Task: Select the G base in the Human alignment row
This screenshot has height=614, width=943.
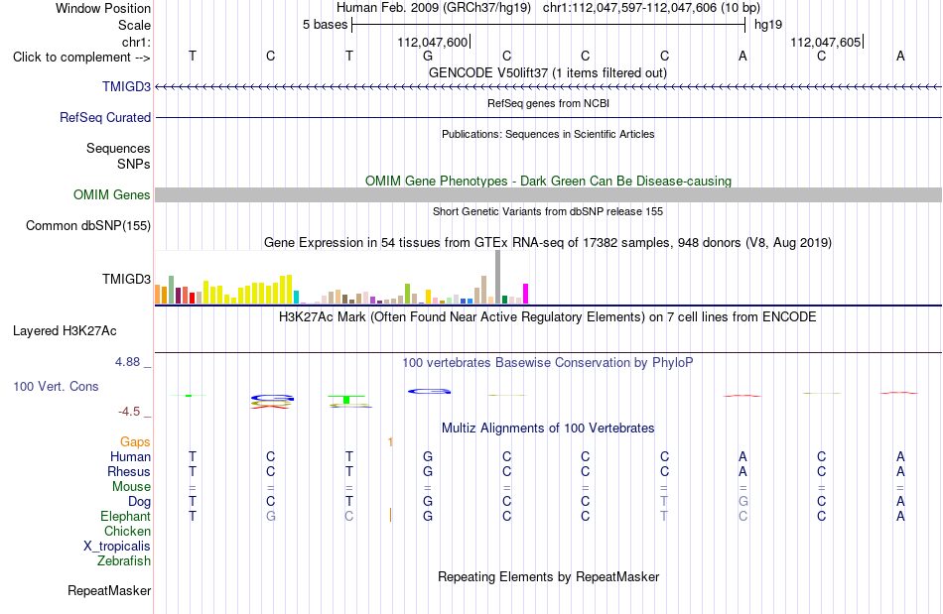Action: (x=428, y=456)
